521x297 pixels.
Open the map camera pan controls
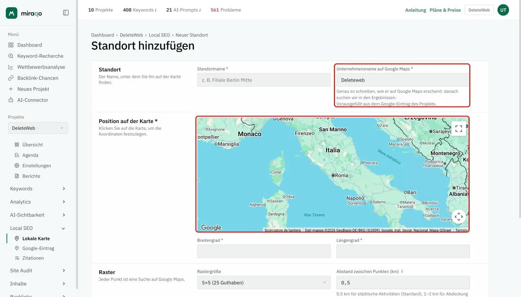(x=459, y=217)
